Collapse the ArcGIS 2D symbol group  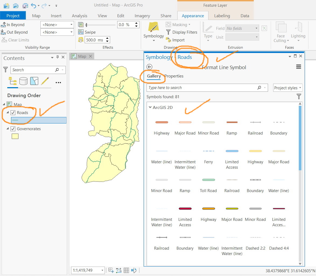[150, 107]
